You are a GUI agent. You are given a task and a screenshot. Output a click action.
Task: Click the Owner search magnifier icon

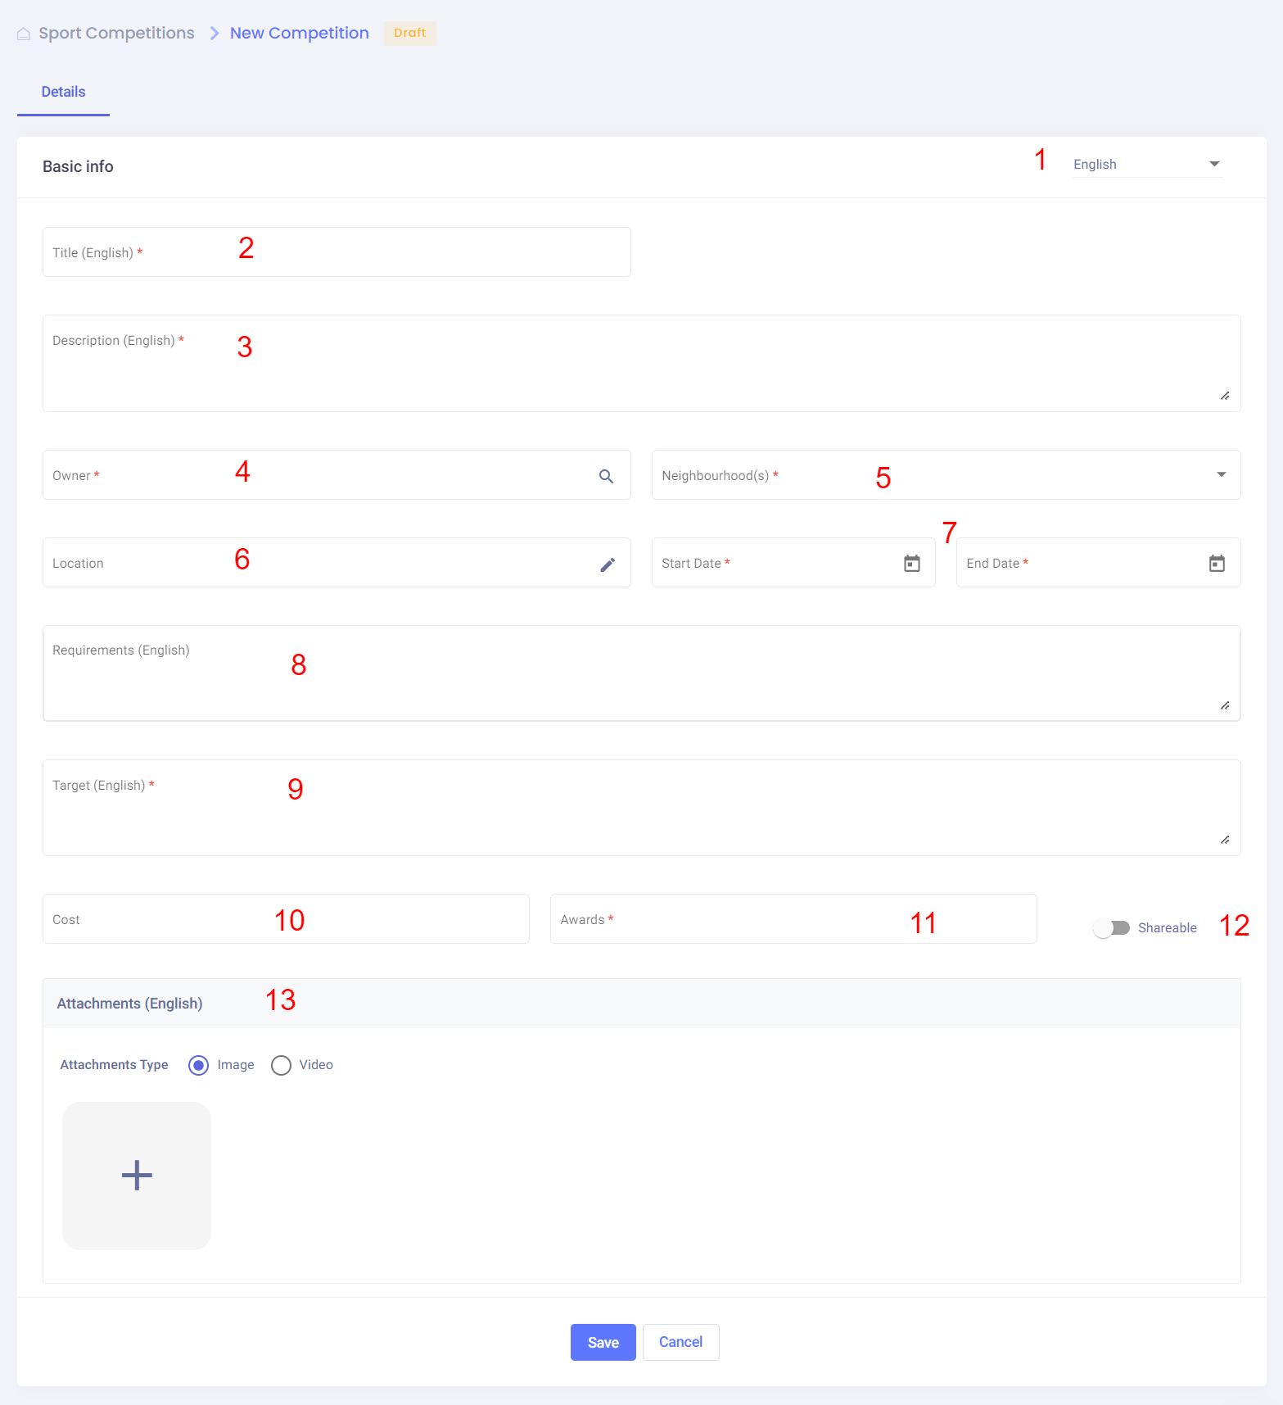click(x=606, y=476)
